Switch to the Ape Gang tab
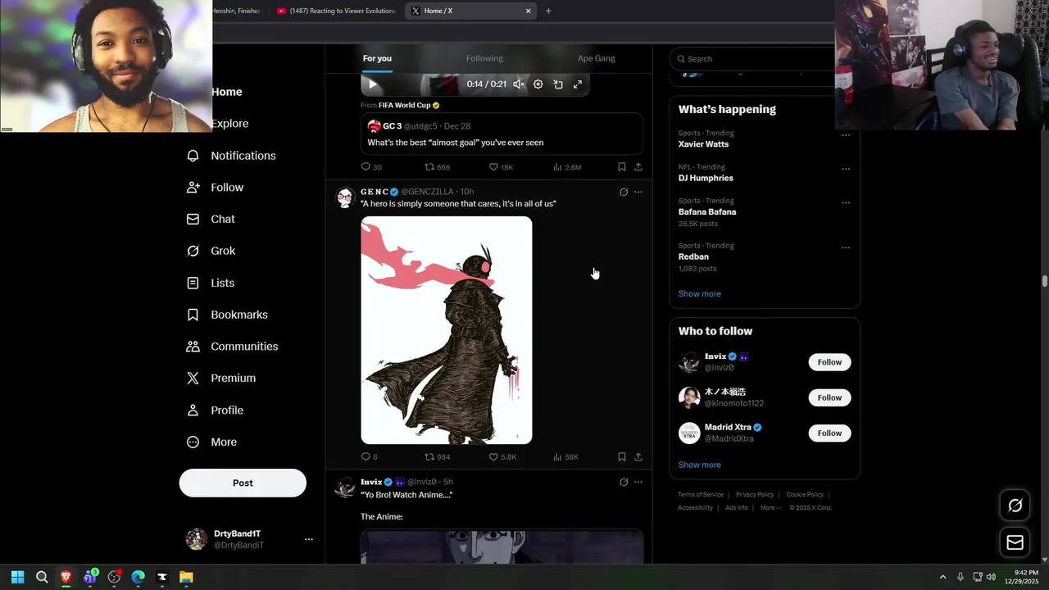The image size is (1049, 590). pyautogui.click(x=596, y=58)
